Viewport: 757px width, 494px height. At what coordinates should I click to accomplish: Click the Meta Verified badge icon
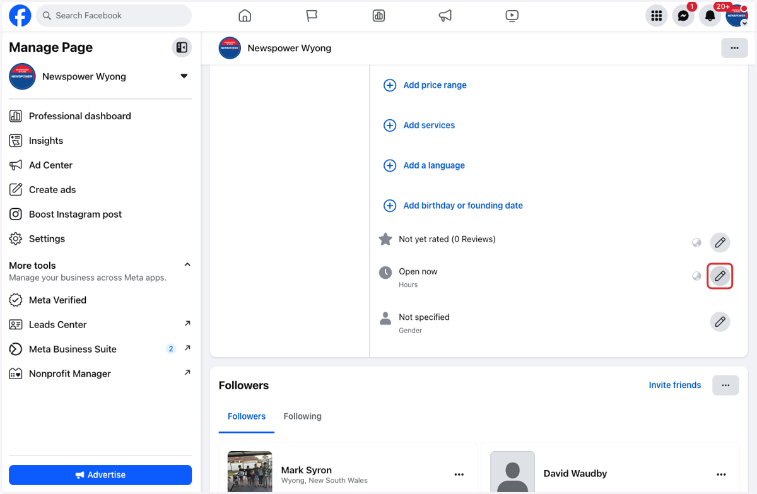16,300
